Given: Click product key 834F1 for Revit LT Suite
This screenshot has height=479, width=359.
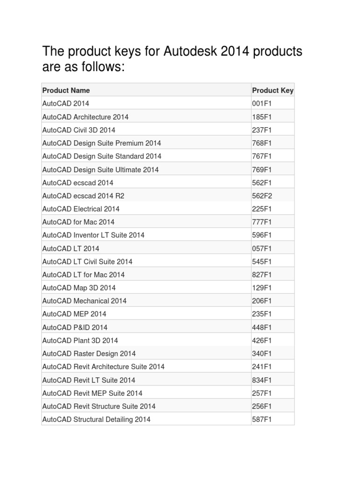Looking at the screenshot, I should (262, 380).
